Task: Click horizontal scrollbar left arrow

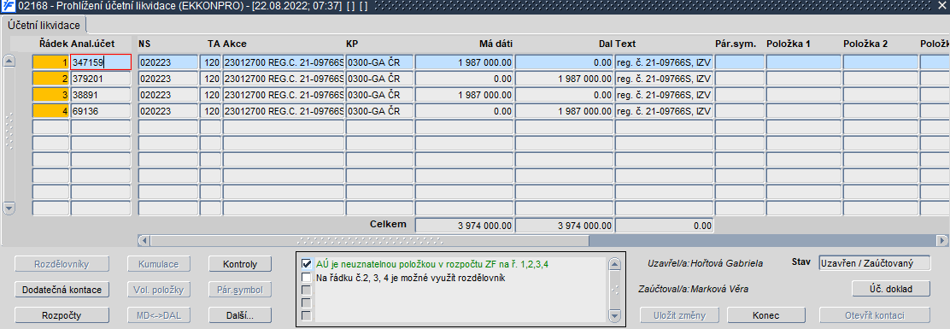Action: [x=144, y=240]
